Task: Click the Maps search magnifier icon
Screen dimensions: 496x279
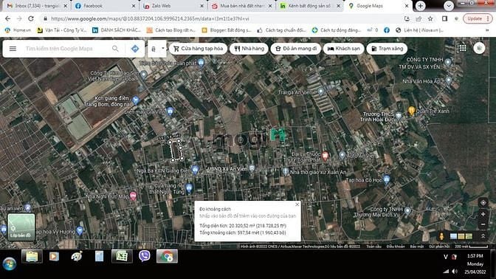Action: pos(115,49)
